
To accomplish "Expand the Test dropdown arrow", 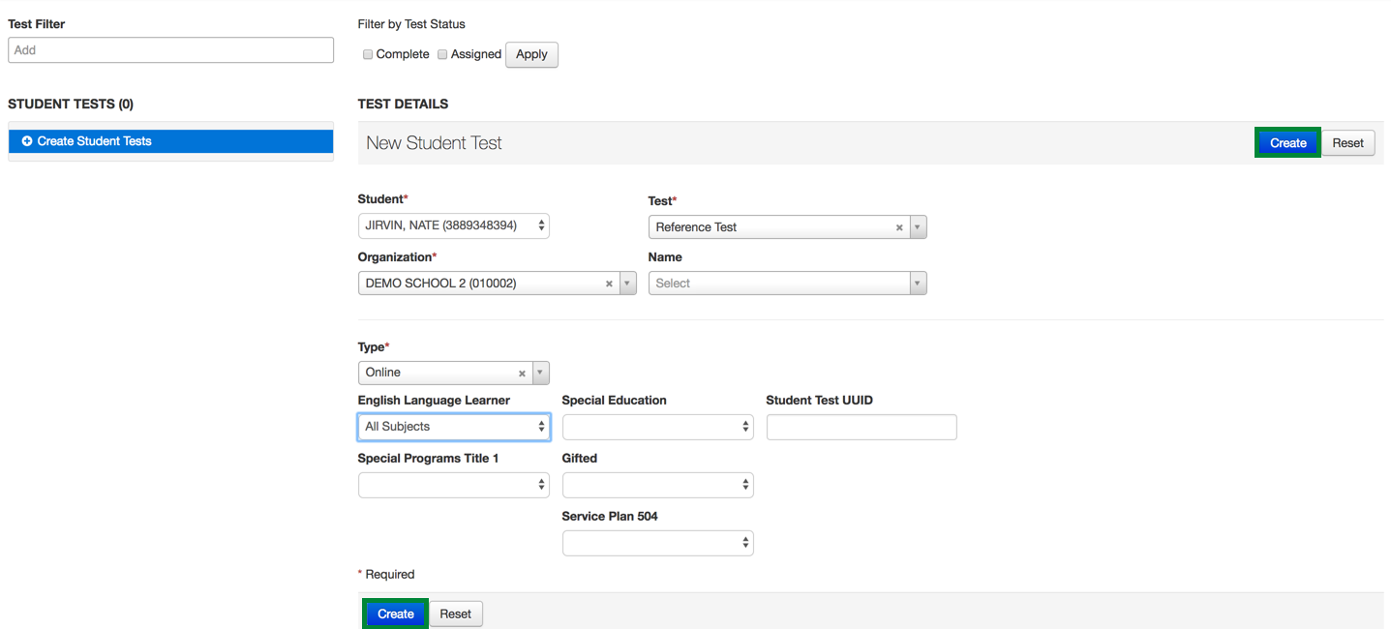I will click(x=918, y=227).
